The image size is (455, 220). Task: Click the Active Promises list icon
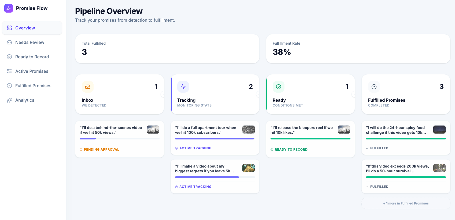click(9, 71)
